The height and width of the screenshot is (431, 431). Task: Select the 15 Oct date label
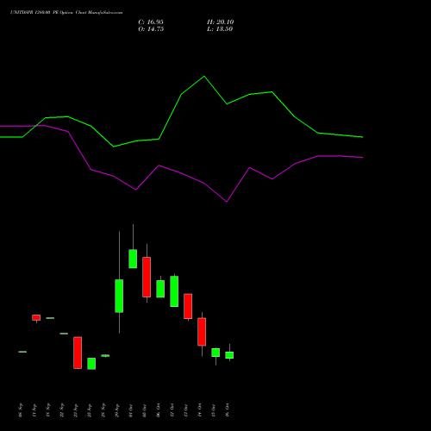coord(214,410)
